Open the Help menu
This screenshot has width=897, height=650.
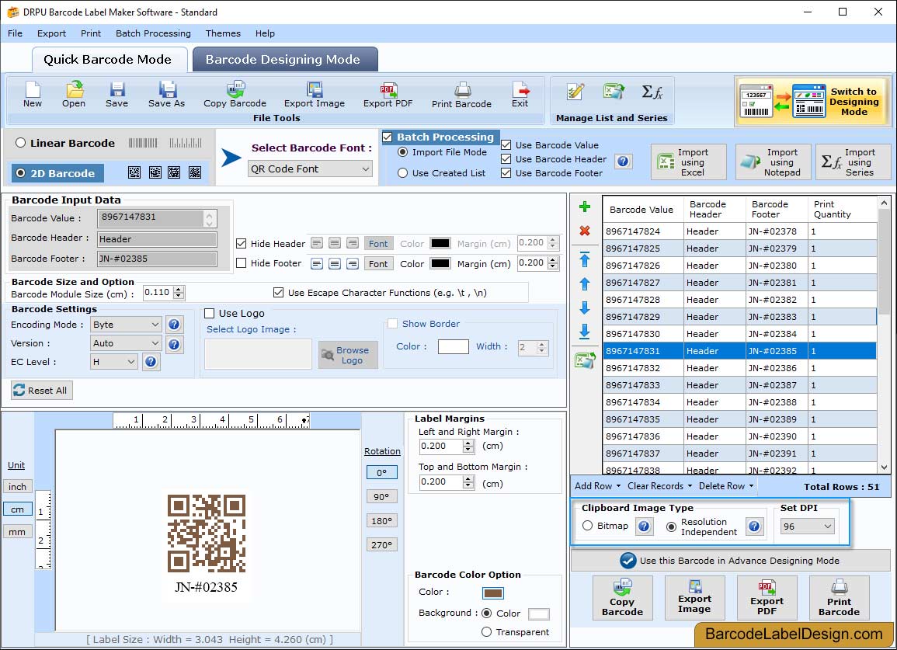pyautogui.click(x=265, y=33)
